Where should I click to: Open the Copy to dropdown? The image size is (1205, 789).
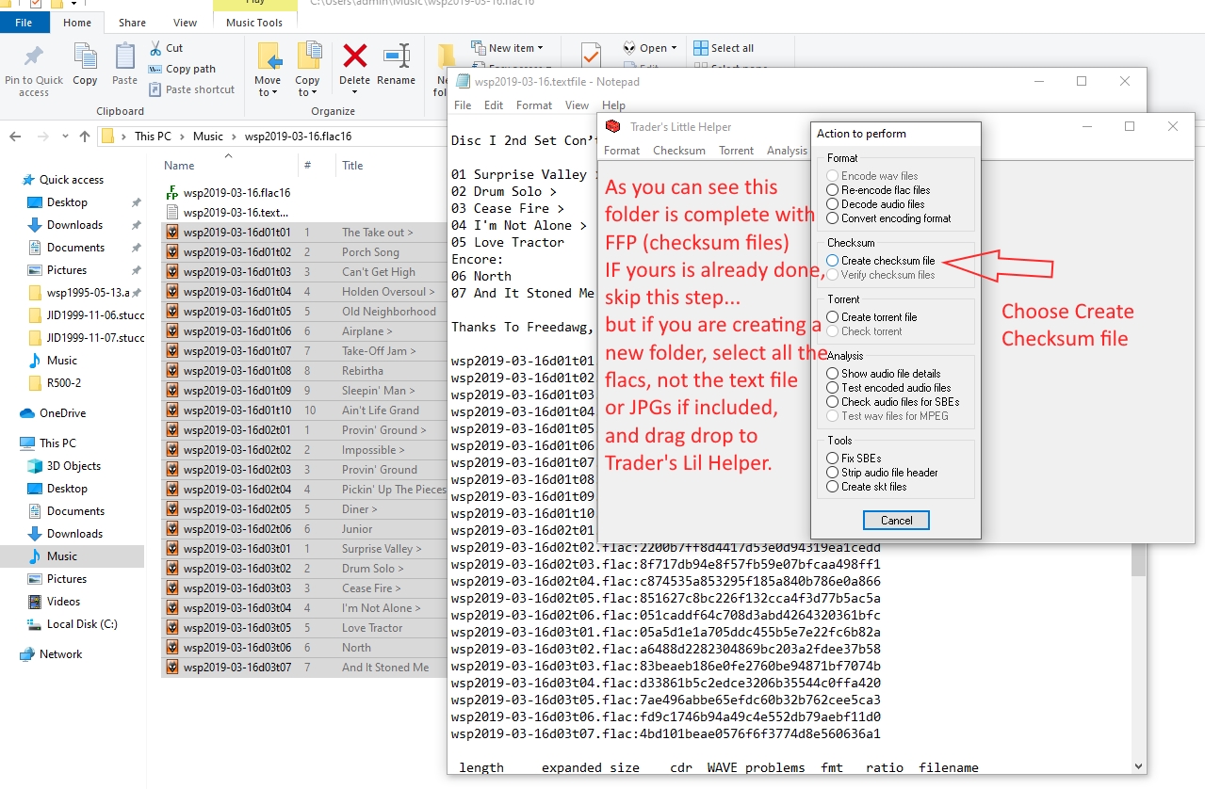(307, 87)
